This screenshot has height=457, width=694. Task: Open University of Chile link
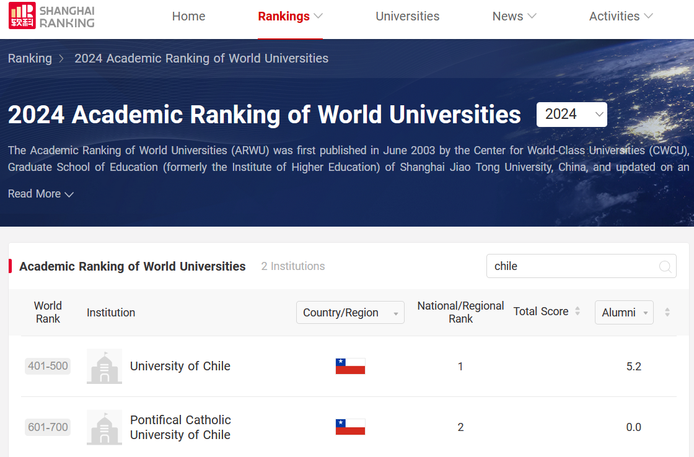tap(180, 367)
